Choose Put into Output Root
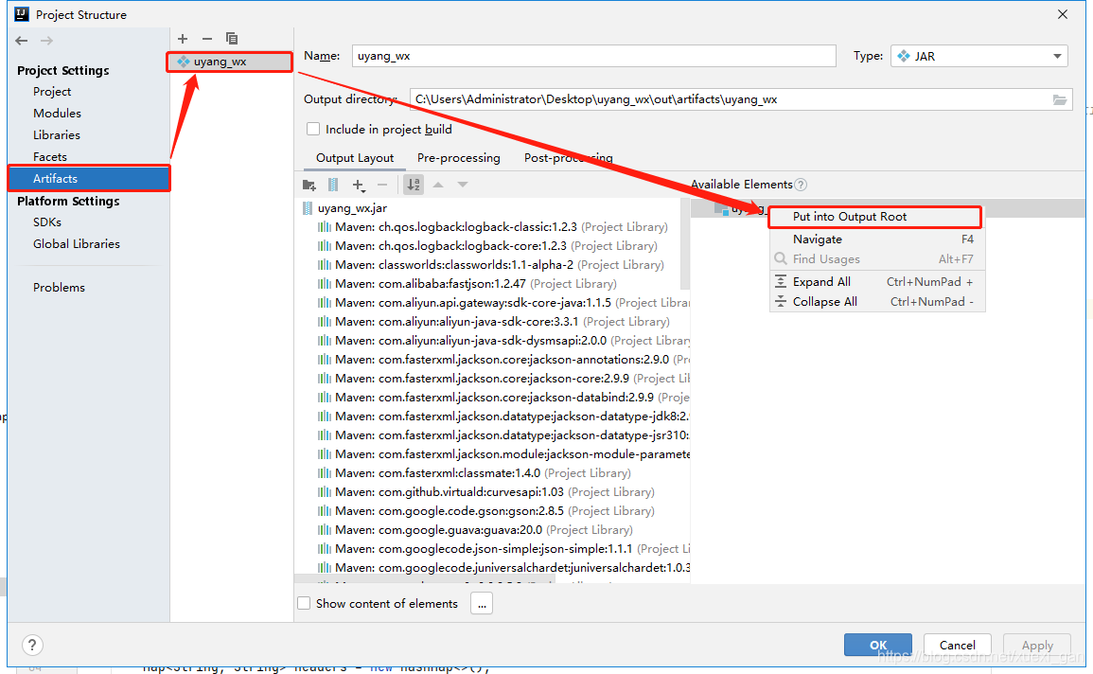Screen dimensions: 1093x674 (x=875, y=217)
